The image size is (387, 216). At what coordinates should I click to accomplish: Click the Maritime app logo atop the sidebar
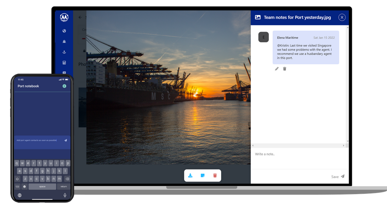[x=64, y=17]
